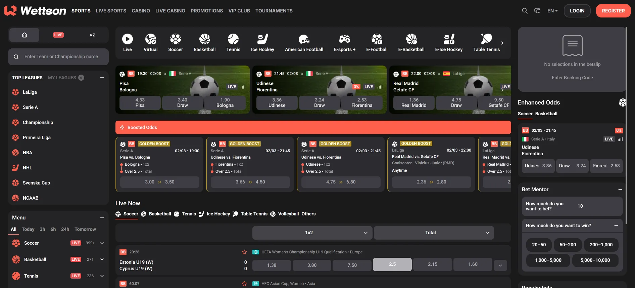Expand the Soccer menu row
This screenshot has height=288, width=635.
click(x=102, y=243)
